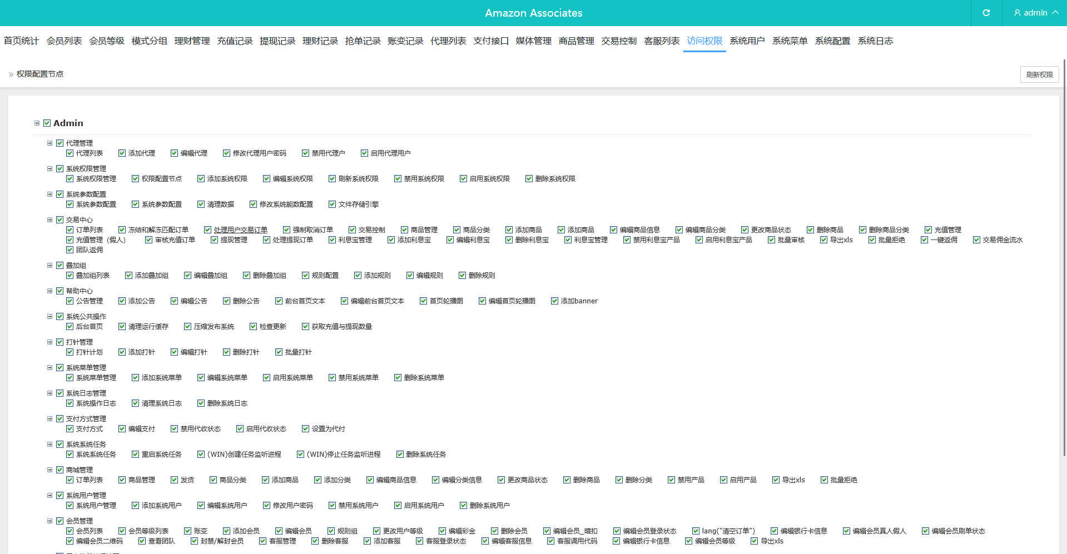This screenshot has height=554, width=1067.
Task: Toggle the 清理数据 permission checkbox
Action: click(x=201, y=204)
